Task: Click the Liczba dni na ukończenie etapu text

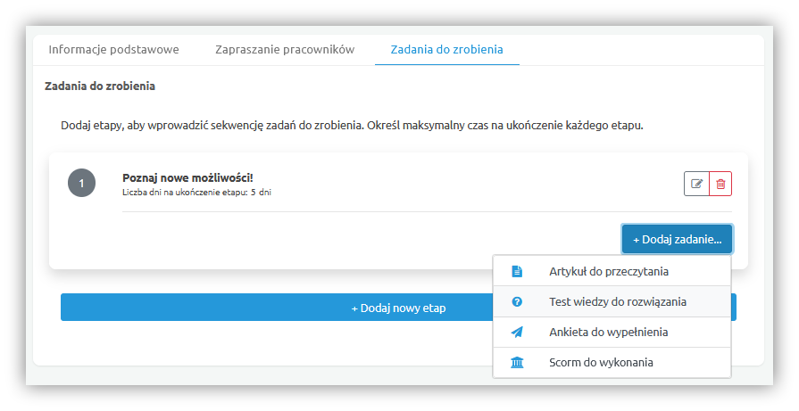Action: (196, 193)
